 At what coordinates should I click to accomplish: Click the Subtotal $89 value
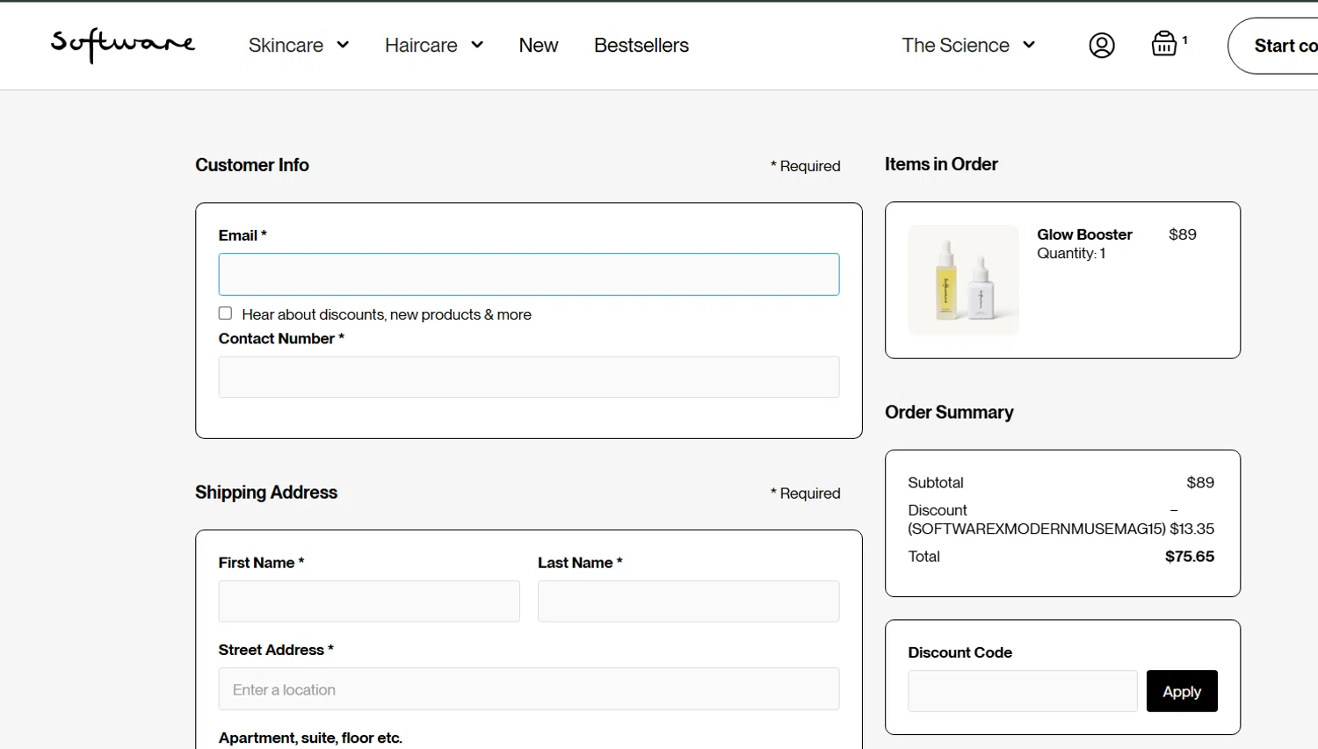(1200, 483)
